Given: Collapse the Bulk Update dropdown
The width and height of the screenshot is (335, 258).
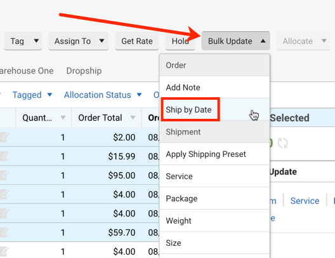Looking at the screenshot, I should (236, 41).
